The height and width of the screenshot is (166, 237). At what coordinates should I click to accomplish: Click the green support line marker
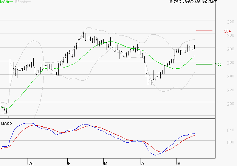point(204,64)
